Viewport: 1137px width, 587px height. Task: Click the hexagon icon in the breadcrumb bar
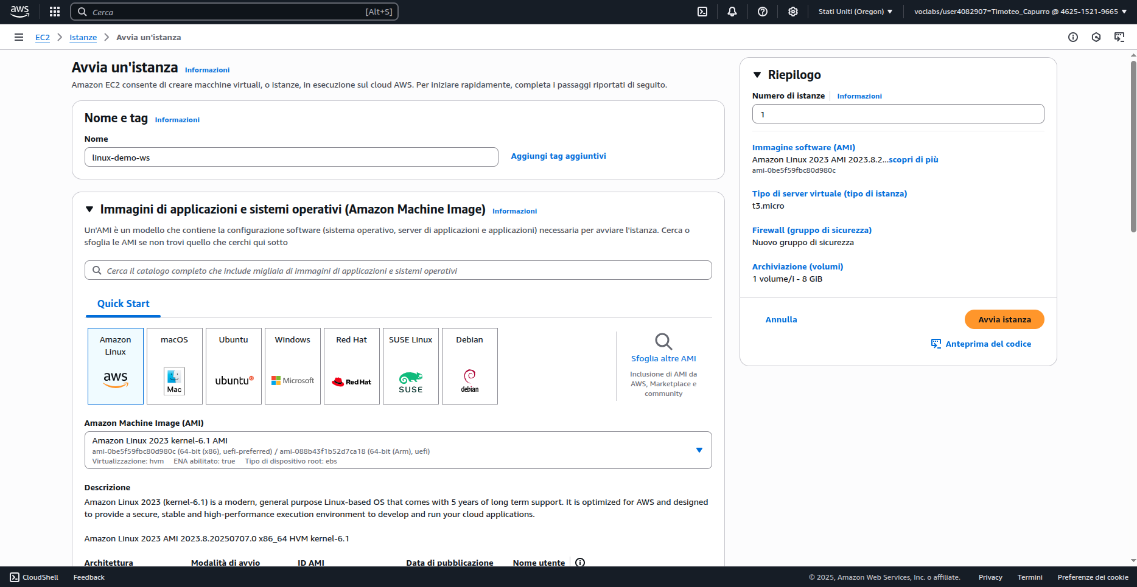(1096, 37)
